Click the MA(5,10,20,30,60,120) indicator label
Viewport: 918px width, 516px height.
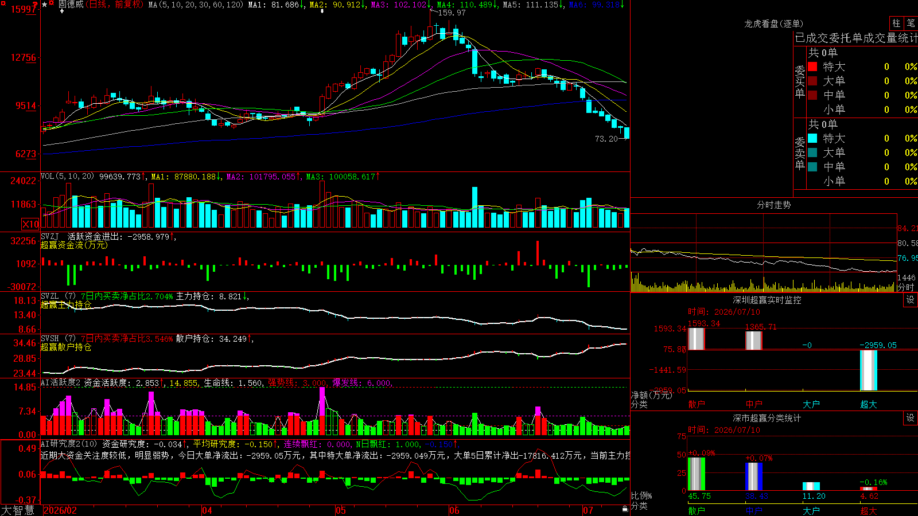coord(196,5)
